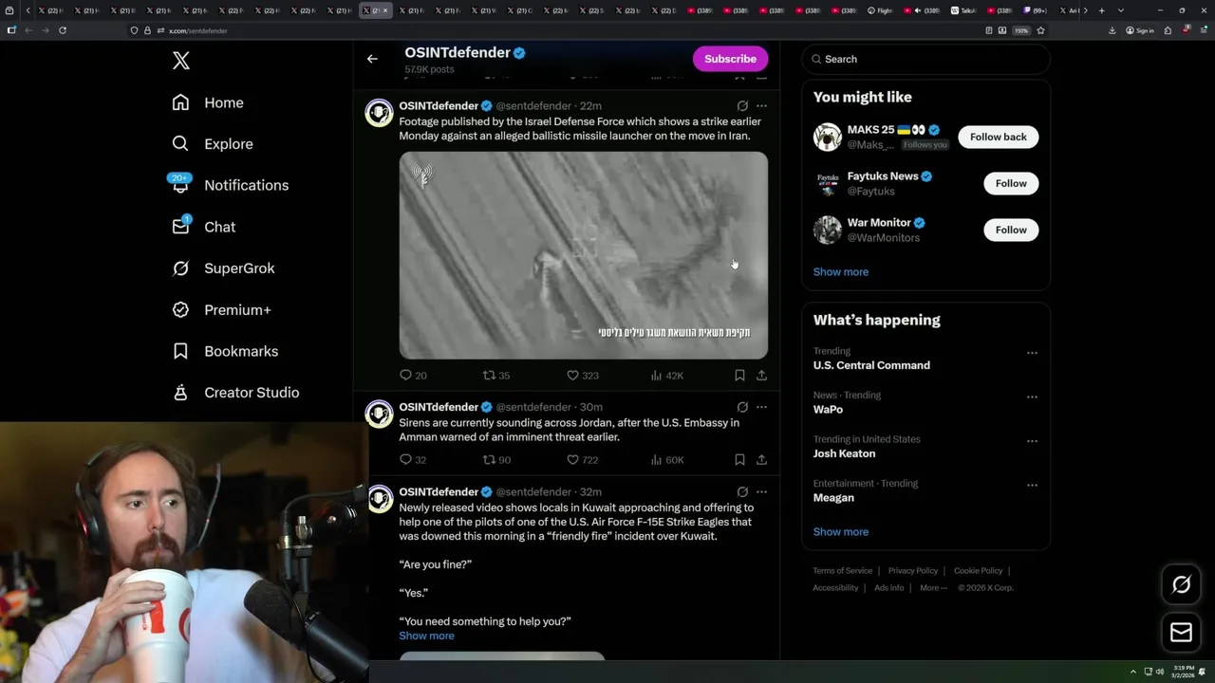Open the U.S. Central Command trend
Image resolution: width=1215 pixels, height=683 pixels.
pyautogui.click(x=871, y=365)
